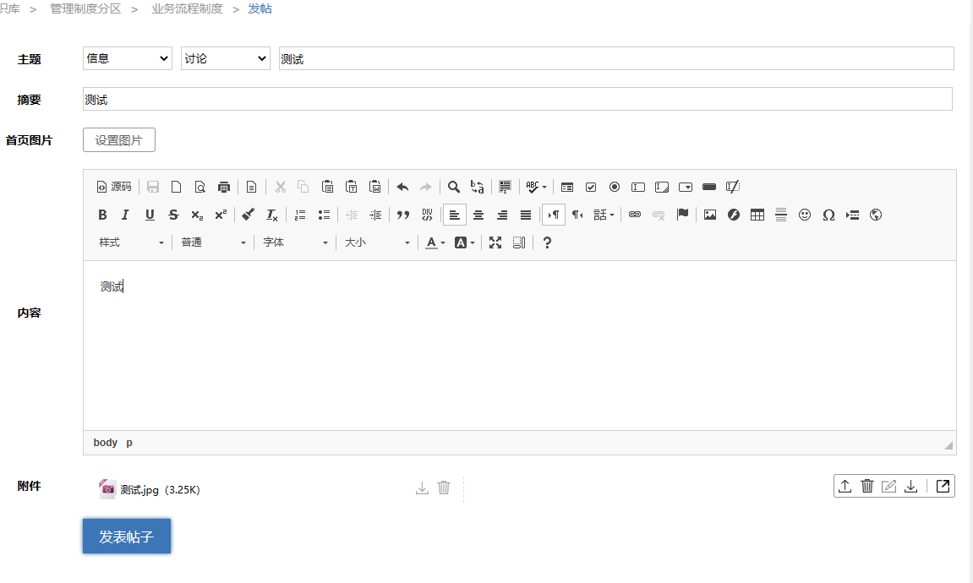Insert a form button icon

709,187
